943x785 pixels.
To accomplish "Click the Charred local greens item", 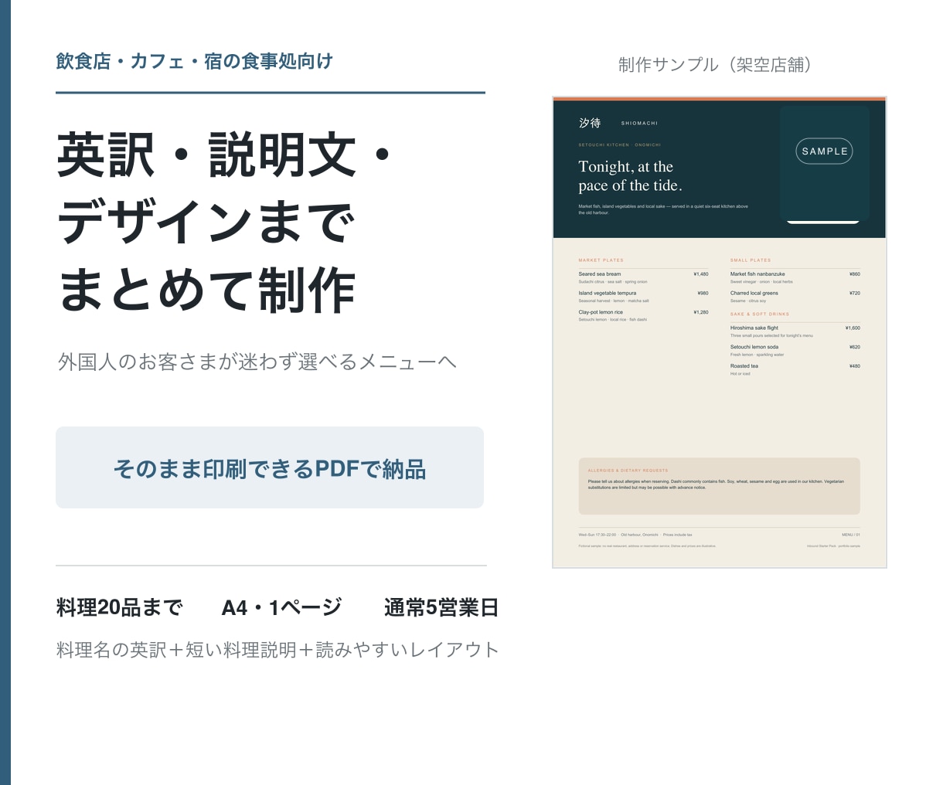I will click(754, 294).
